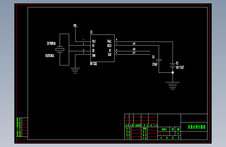
Task: Select the RST pin label
Action: click(110, 55)
